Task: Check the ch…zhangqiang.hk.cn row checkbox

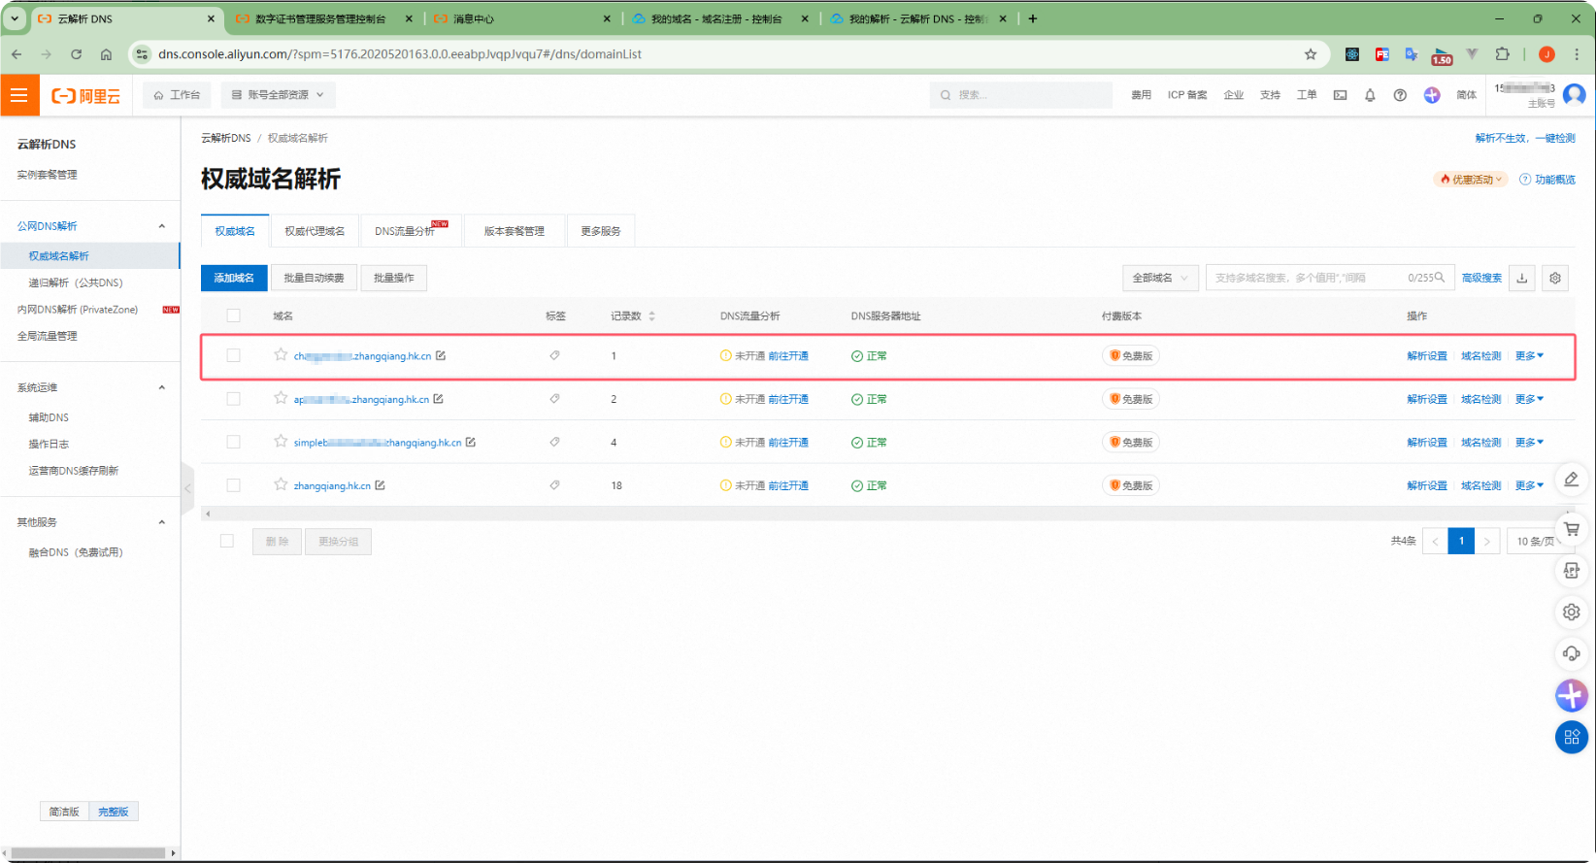Action: pyautogui.click(x=233, y=355)
